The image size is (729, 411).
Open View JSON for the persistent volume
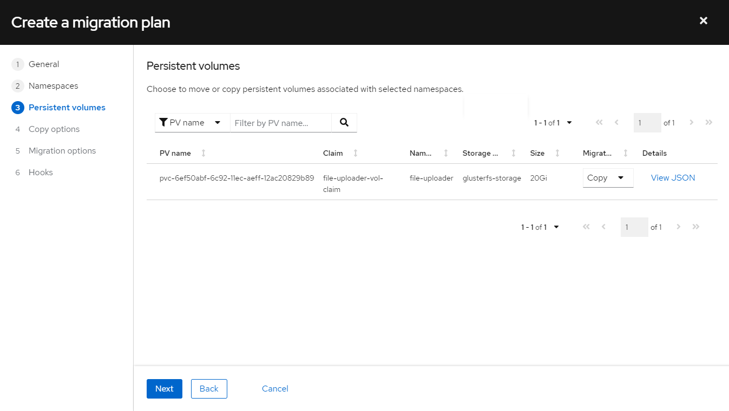pyautogui.click(x=672, y=177)
